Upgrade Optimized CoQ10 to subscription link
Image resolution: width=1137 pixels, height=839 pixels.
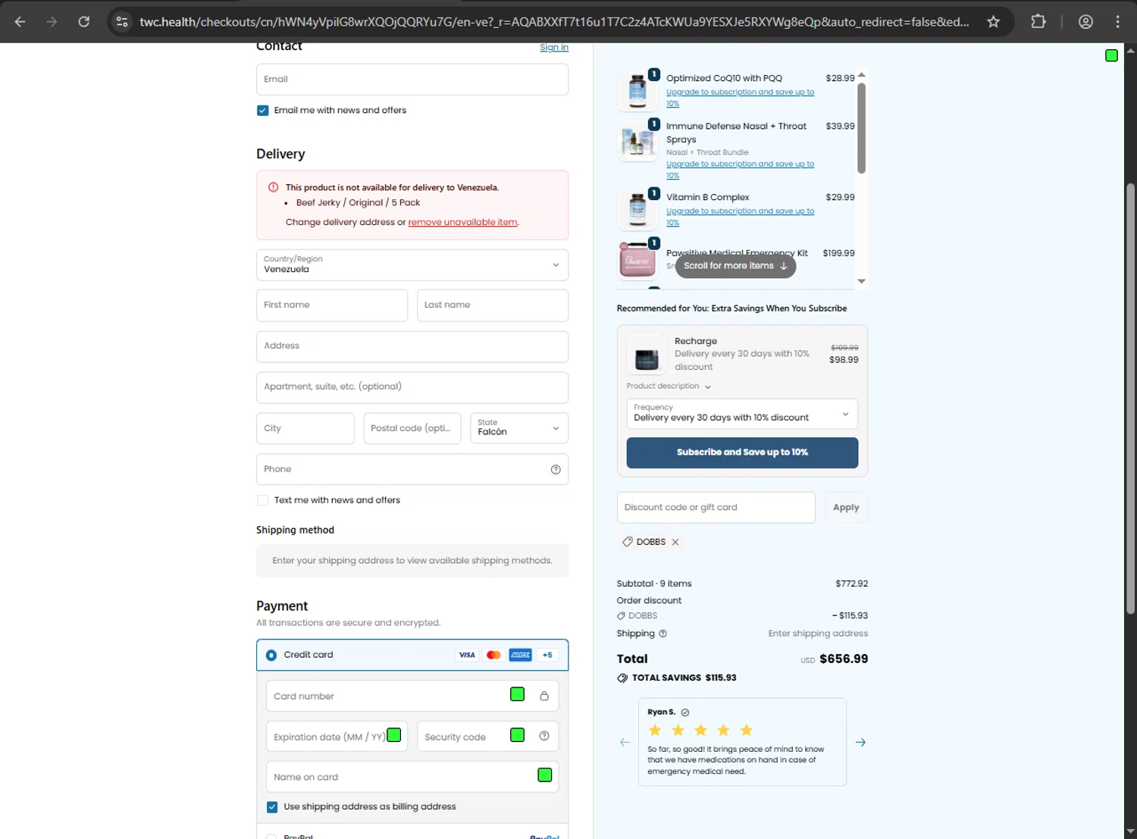click(740, 98)
